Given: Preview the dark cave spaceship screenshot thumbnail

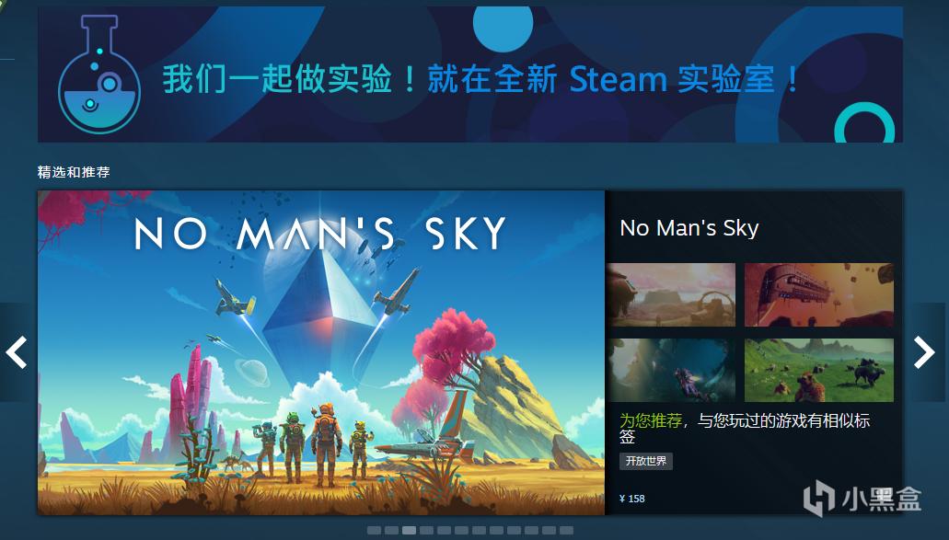Looking at the screenshot, I should click(x=673, y=370).
